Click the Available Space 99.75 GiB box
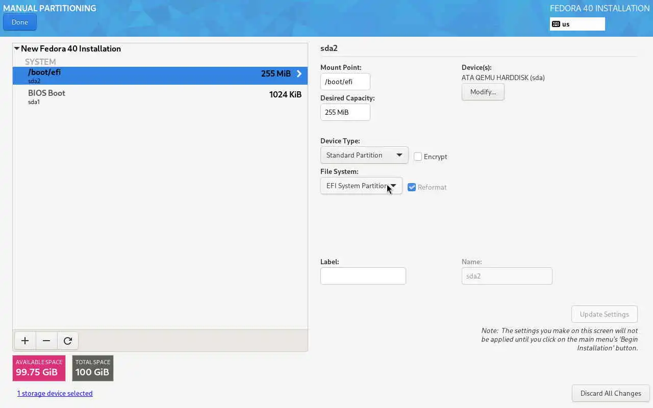This screenshot has width=653, height=408. pyautogui.click(x=39, y=368)
